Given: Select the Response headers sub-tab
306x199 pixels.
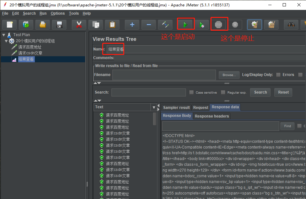Looking at the screenshot, I should pos(212,116).
